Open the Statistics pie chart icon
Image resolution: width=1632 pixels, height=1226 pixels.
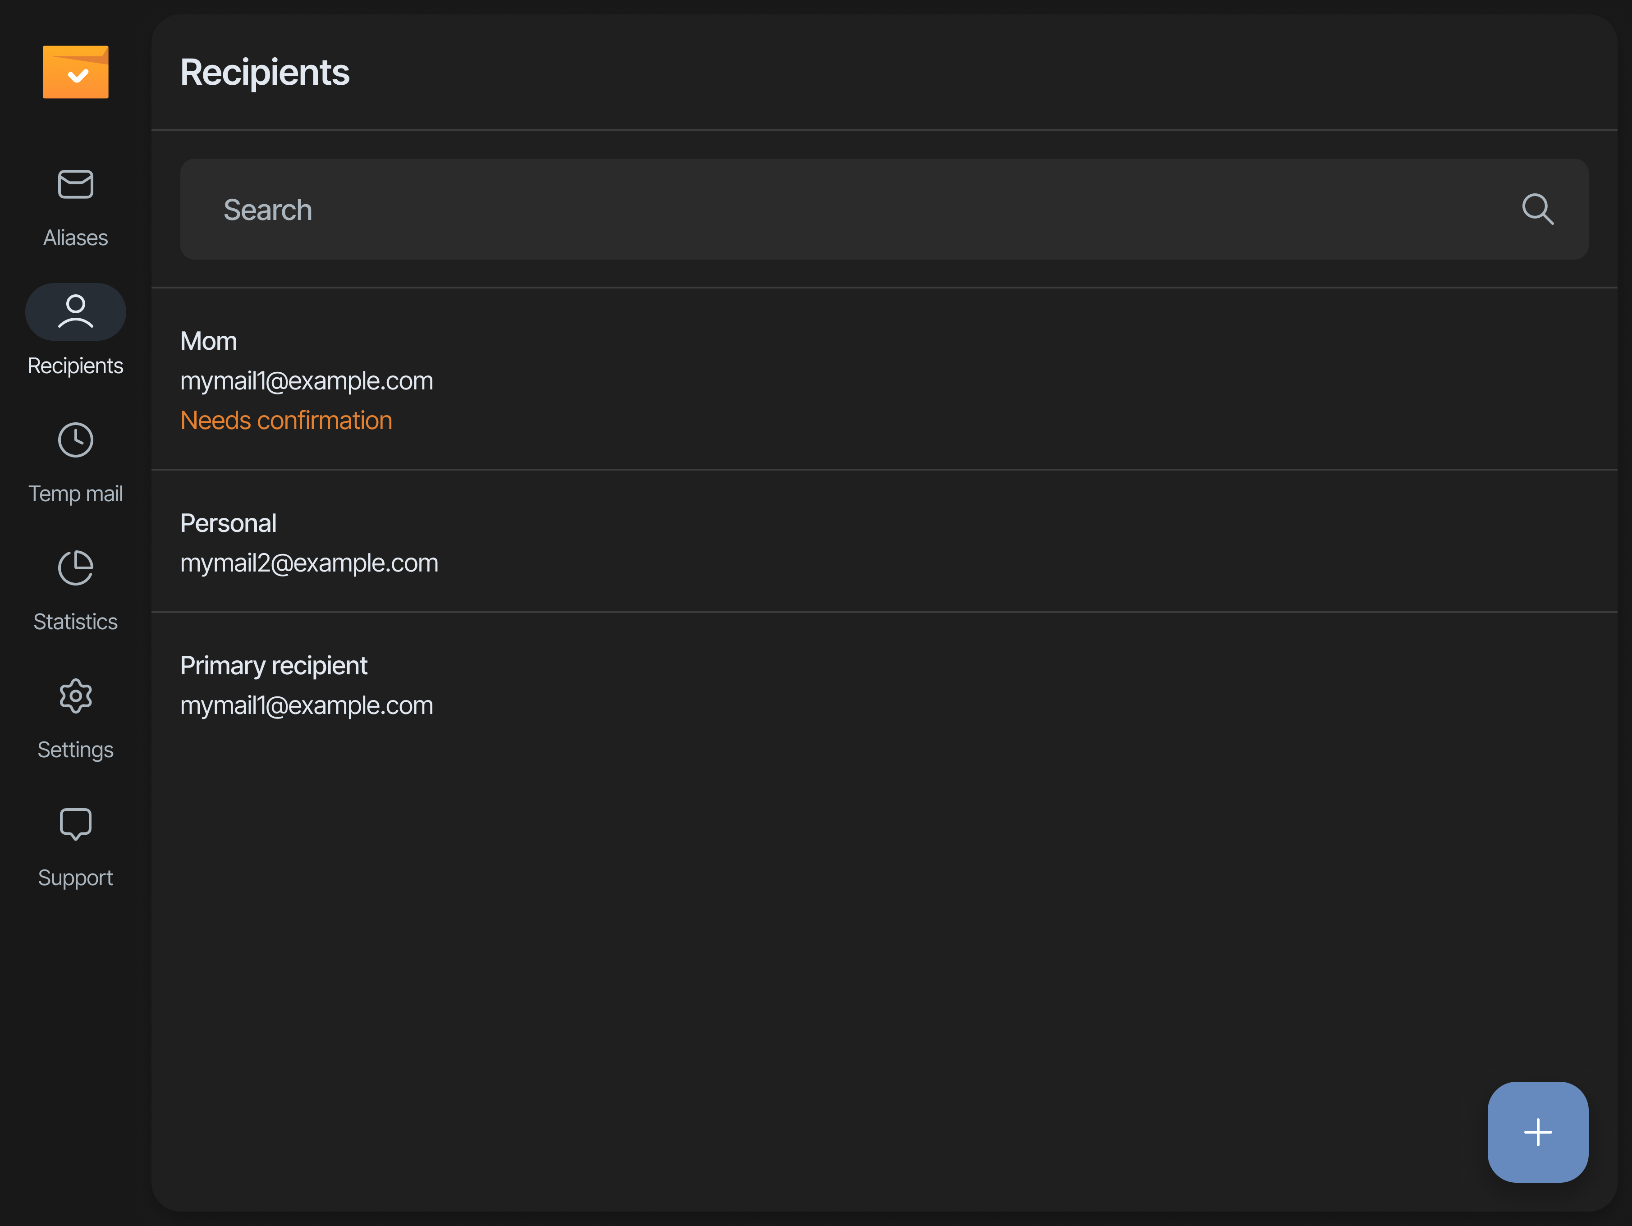pos(75,568)
